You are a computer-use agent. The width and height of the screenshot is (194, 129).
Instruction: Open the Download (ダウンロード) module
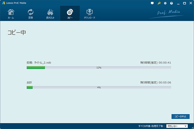[x=90, y=14]
